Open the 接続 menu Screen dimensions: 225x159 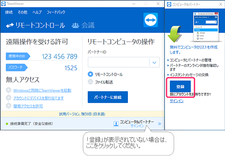pos(9,12)
